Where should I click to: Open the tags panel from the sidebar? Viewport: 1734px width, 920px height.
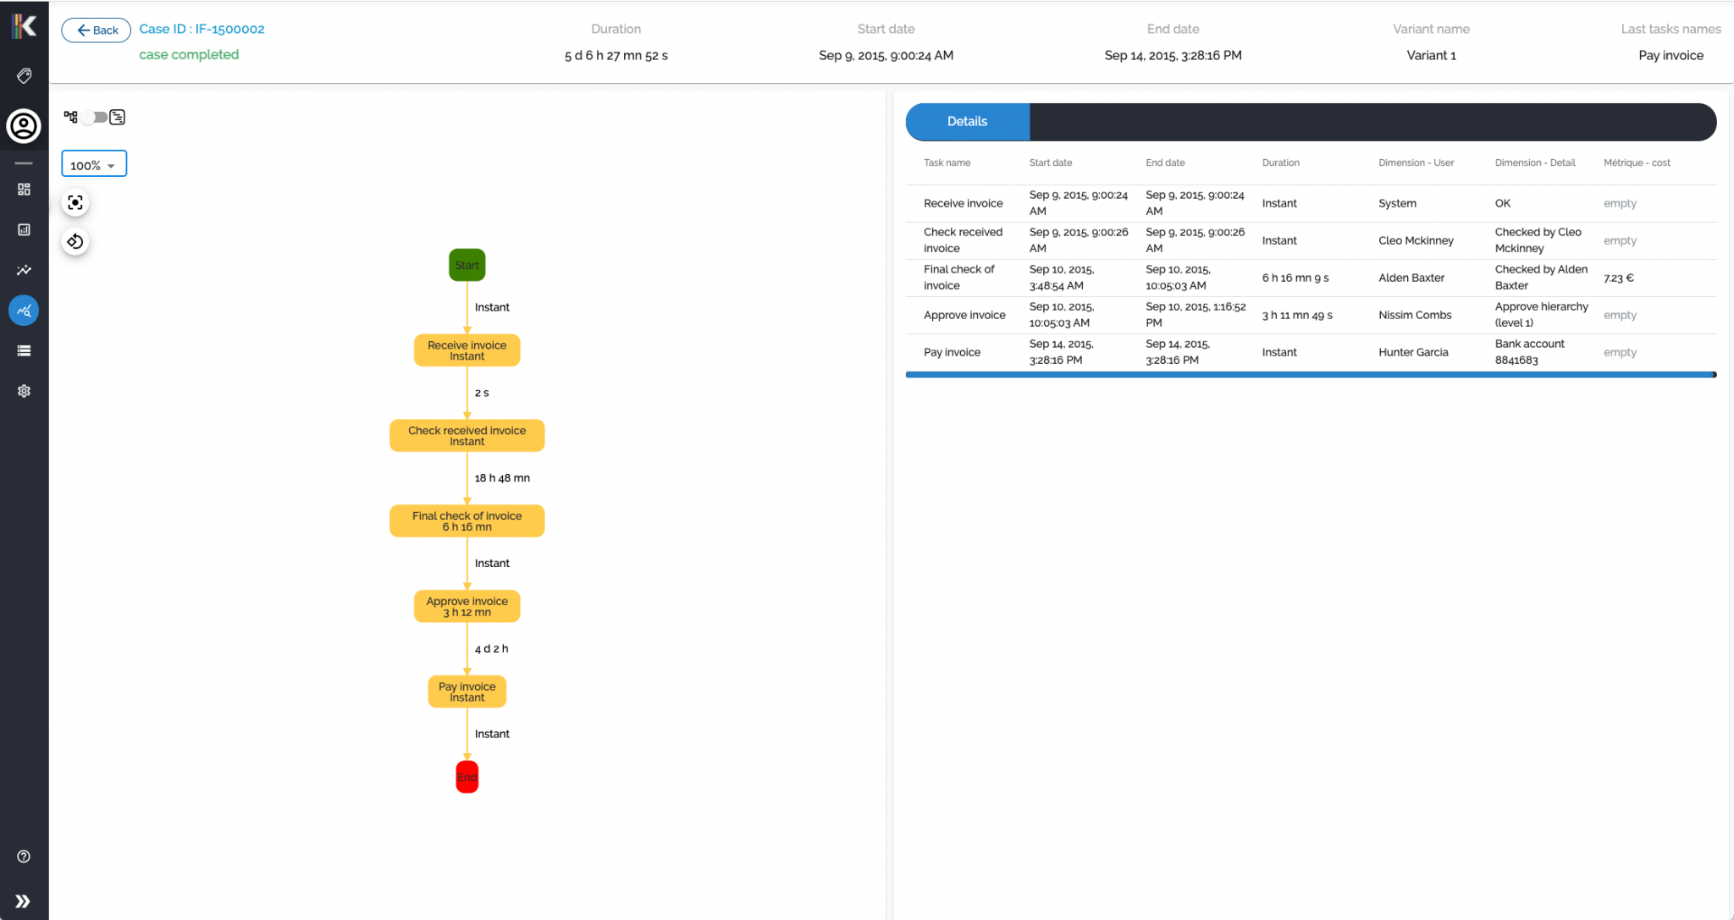coord(24,75)
